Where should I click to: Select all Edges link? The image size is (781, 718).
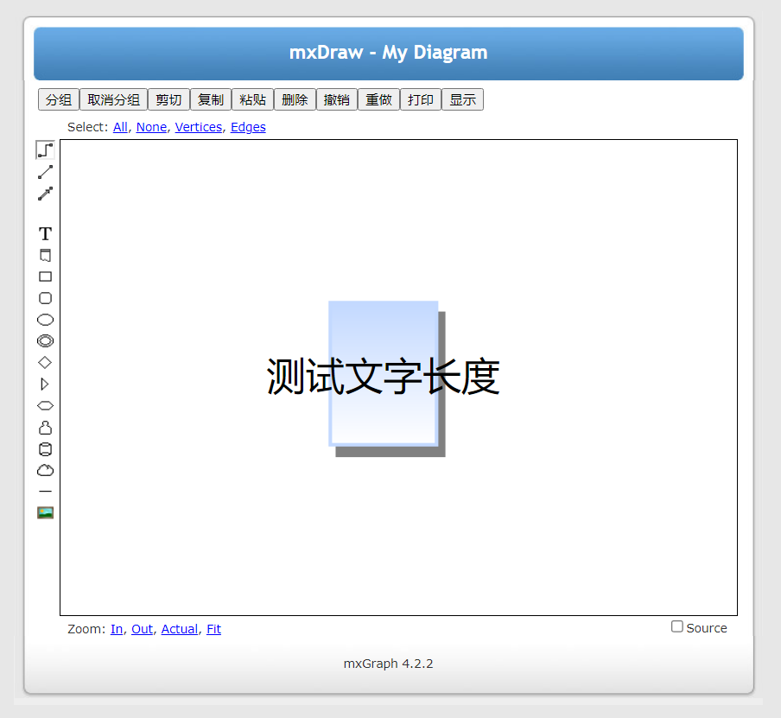tap(248, 127)
